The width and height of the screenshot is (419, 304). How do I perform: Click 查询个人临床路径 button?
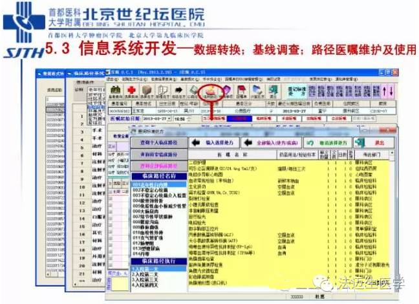[159, 143]
